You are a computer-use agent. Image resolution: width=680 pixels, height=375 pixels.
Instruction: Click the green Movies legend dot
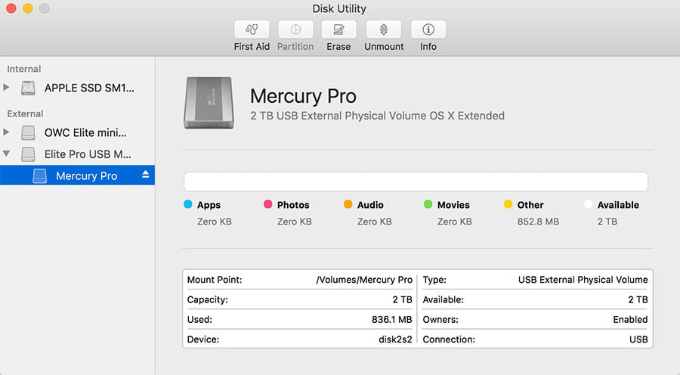[x=428, y=205]
